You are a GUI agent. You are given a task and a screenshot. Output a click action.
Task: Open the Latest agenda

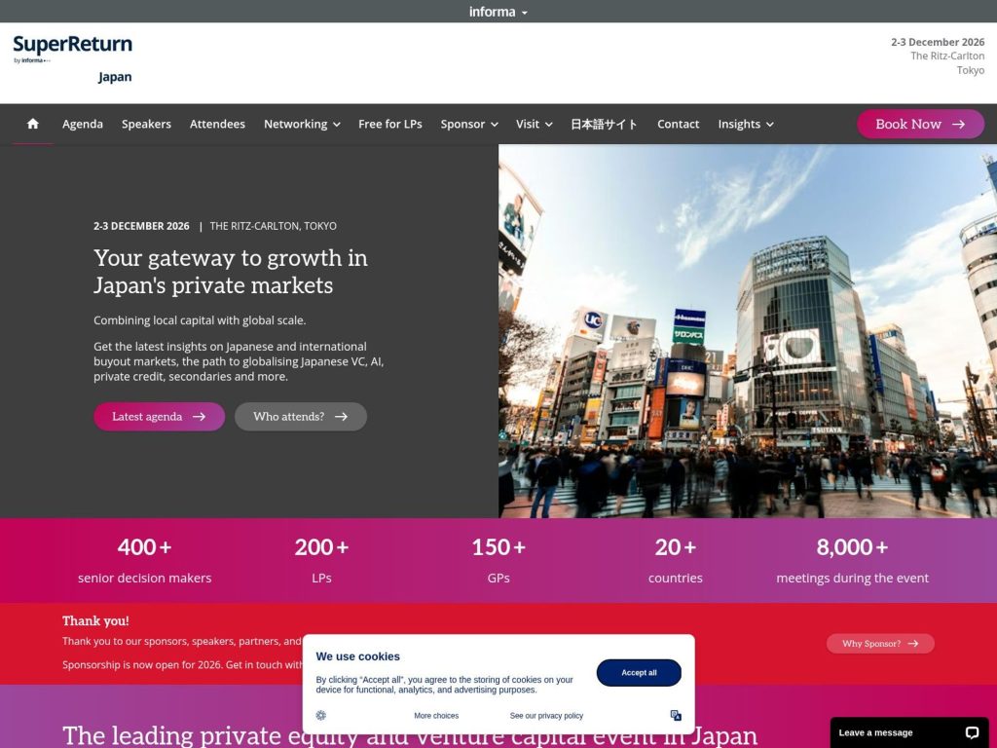click(x=159, y=416)
